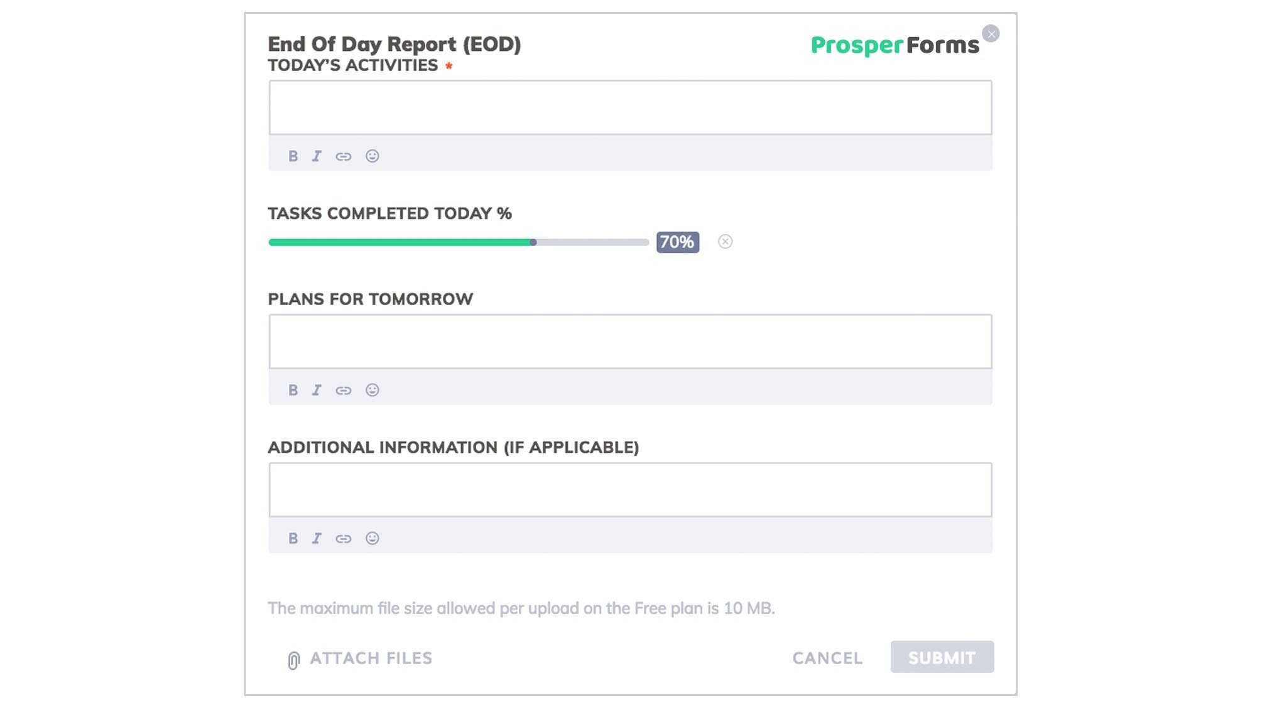This screenshot has height=708, width=1262.
Task: Click the Italic icon in Today's Activities
Action: coord(317,155)
